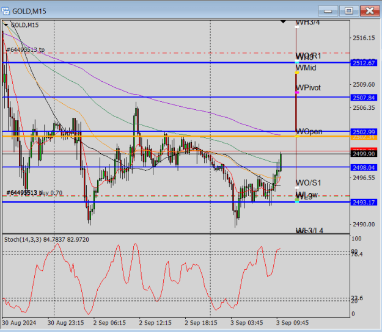Image resolution: width=382 pixels, height=332 pixels.
Task: Maximize the GOLD,M15 chart window
Action: point(348,11)
